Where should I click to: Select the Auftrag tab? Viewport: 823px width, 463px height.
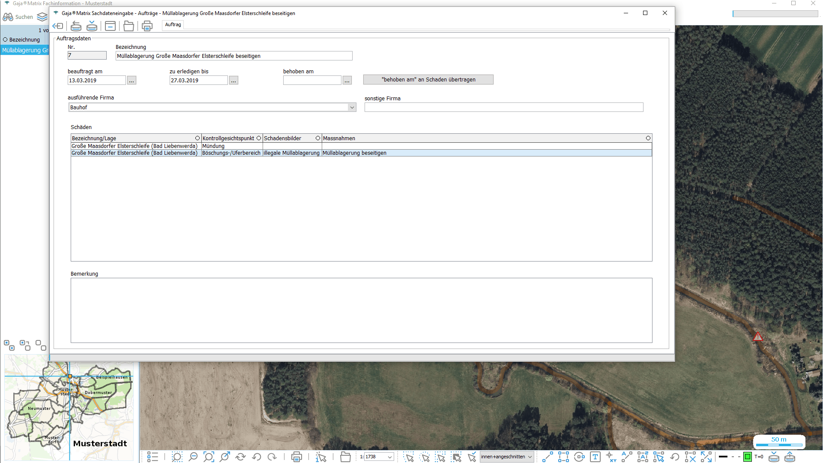(x=173, y=24)
